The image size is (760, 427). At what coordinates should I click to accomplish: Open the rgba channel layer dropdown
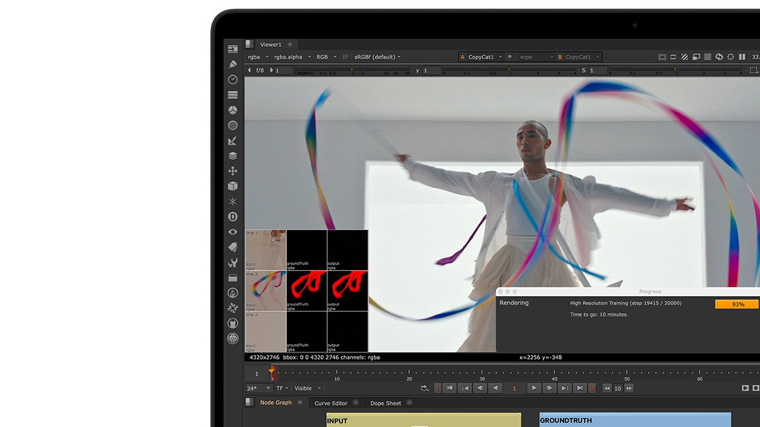coord(258,57)
